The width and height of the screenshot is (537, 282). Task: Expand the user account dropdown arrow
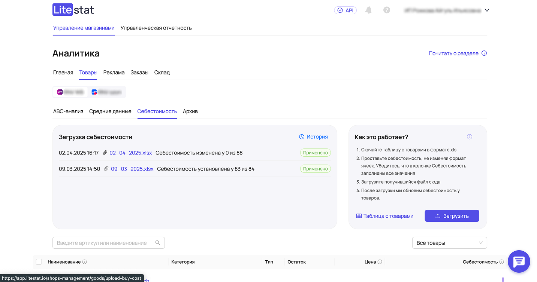click(487, 10)
